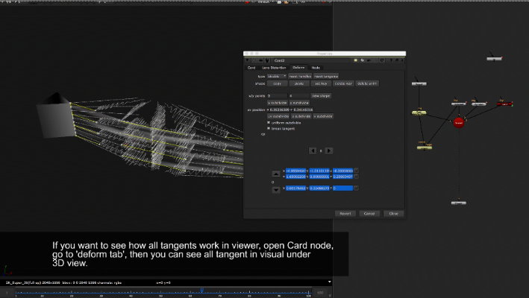This screenshot has height=298, width=529.
Task: Open the deform type dropdown
Action: (x=277, y=76)
